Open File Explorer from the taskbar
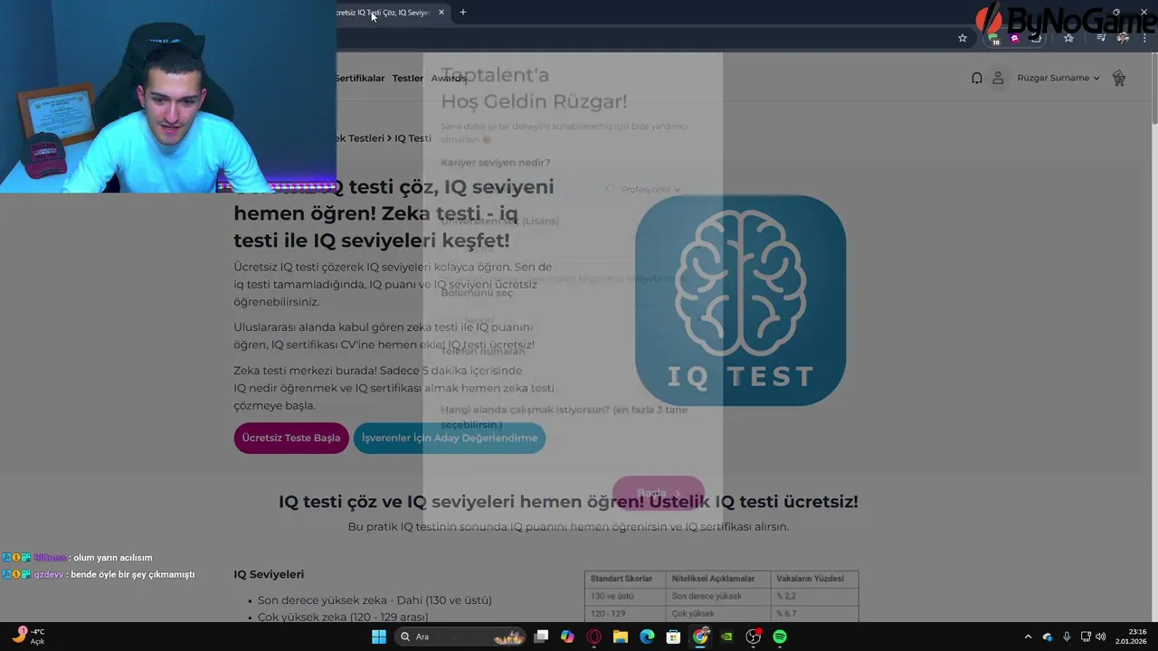Image resolution: width=1158 pixels, height=651 pixels. point(621,637)
